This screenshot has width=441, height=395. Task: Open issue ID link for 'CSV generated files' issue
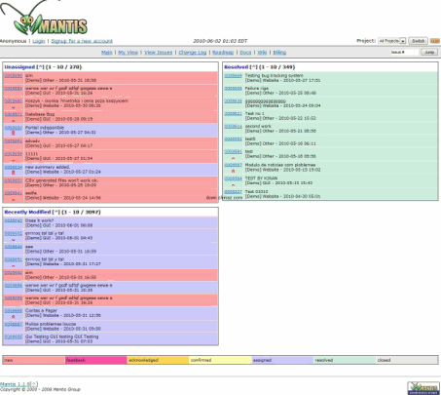(14, 180)
